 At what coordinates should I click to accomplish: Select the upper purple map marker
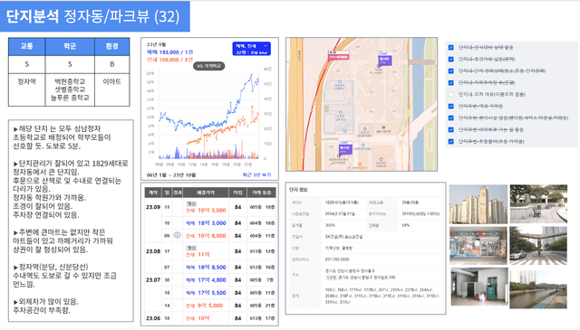pos(384,59)
